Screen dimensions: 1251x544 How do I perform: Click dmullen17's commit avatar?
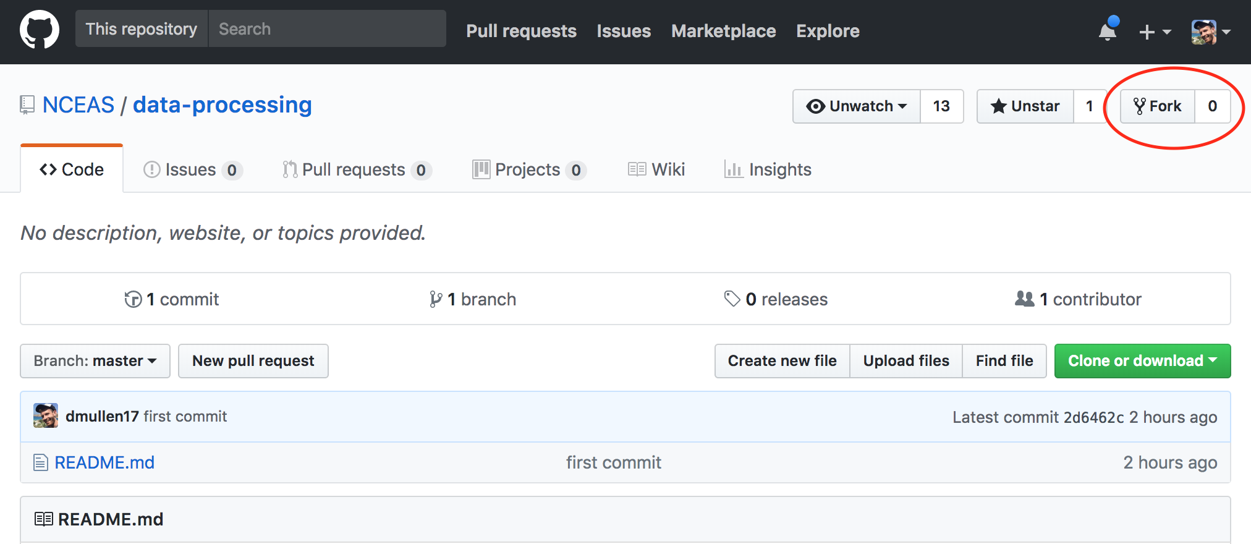[46, 416]
